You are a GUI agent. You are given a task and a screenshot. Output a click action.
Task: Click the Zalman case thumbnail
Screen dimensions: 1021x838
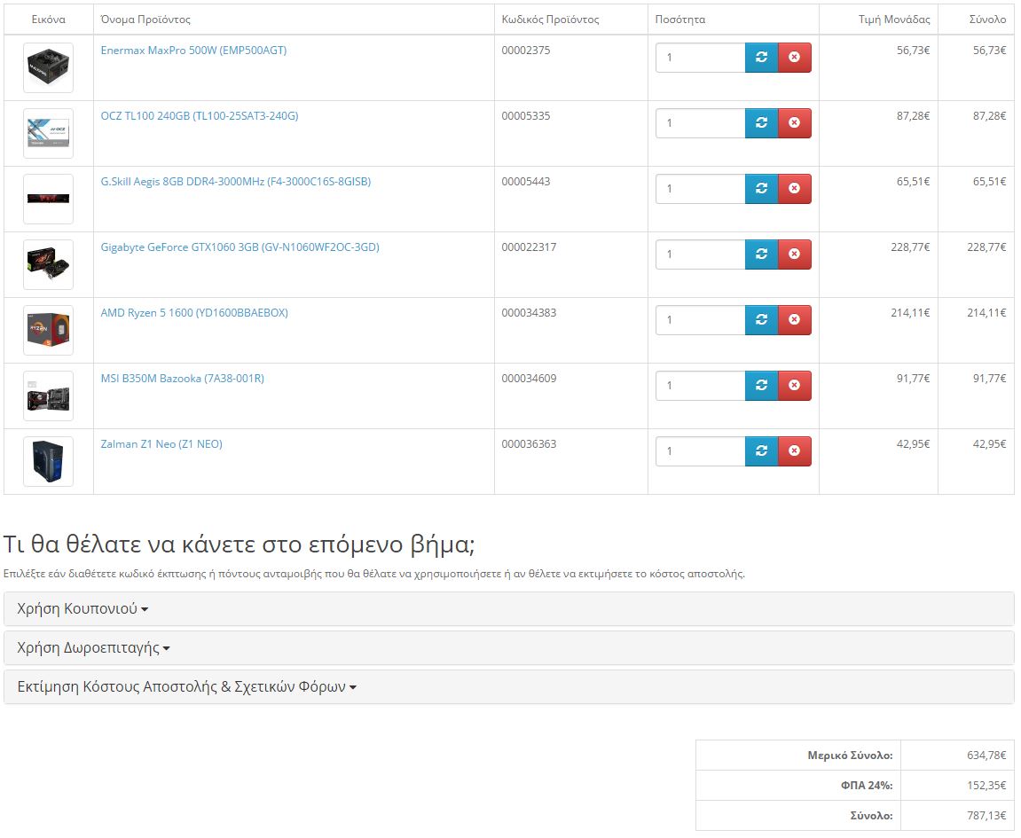48,462
